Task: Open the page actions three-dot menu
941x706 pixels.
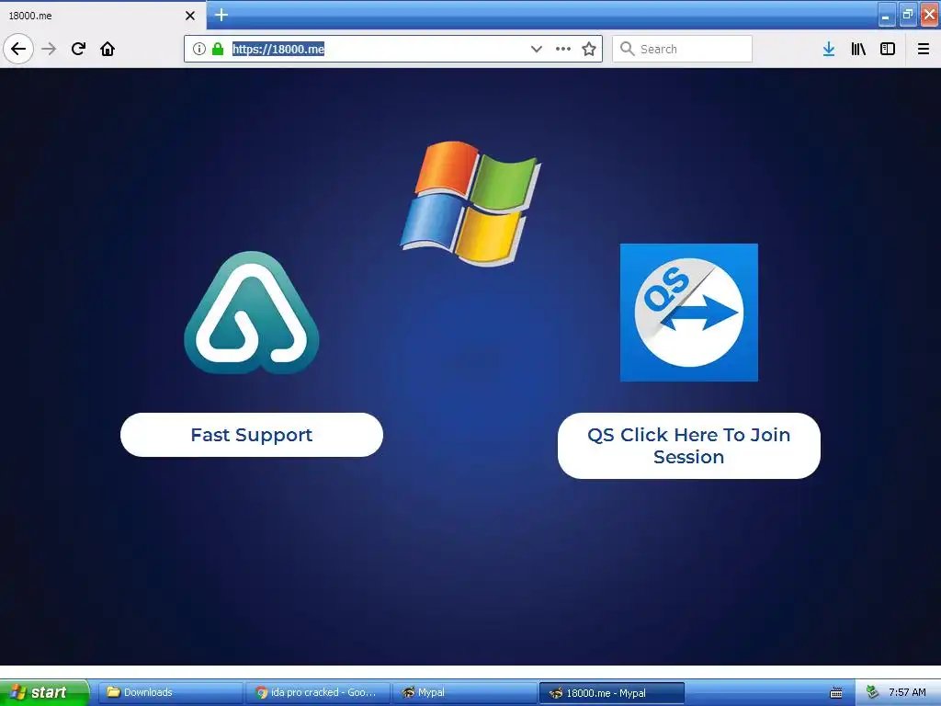Action: coord(563,49)
